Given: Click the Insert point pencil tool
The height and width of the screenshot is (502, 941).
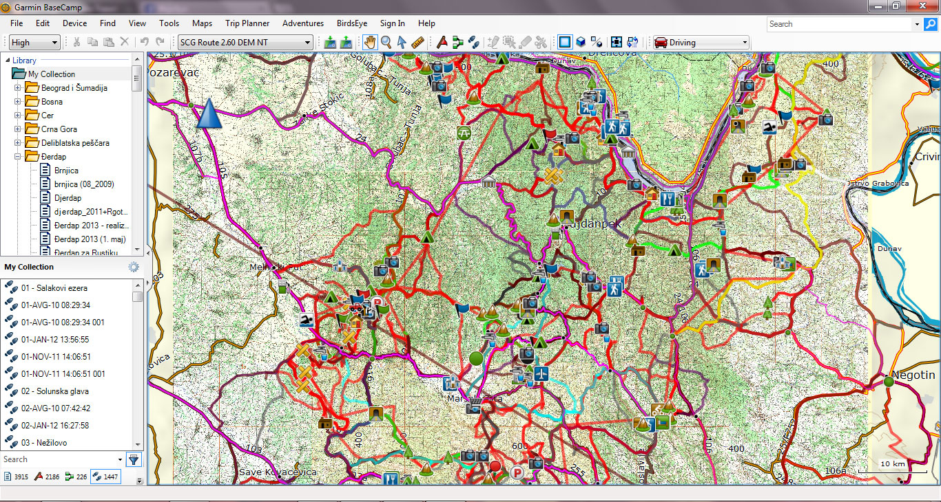Looking at the screenshot, I should (493, 43).
